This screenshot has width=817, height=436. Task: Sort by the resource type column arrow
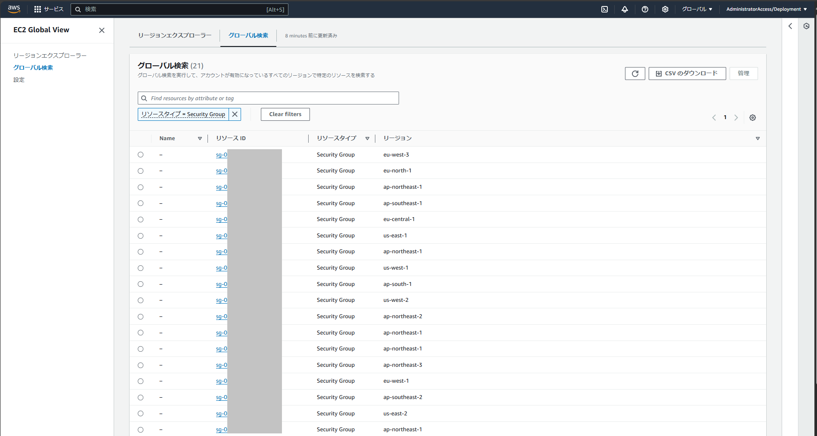367,138
